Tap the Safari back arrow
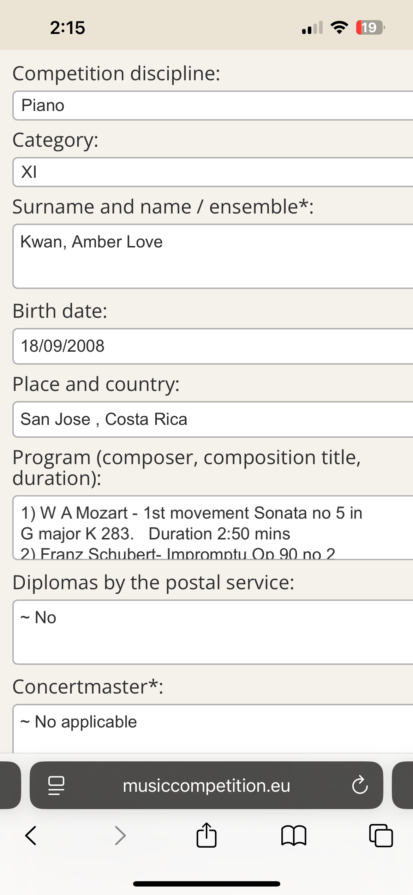This screenshot has width=413, height=895. tap(31, 836)
